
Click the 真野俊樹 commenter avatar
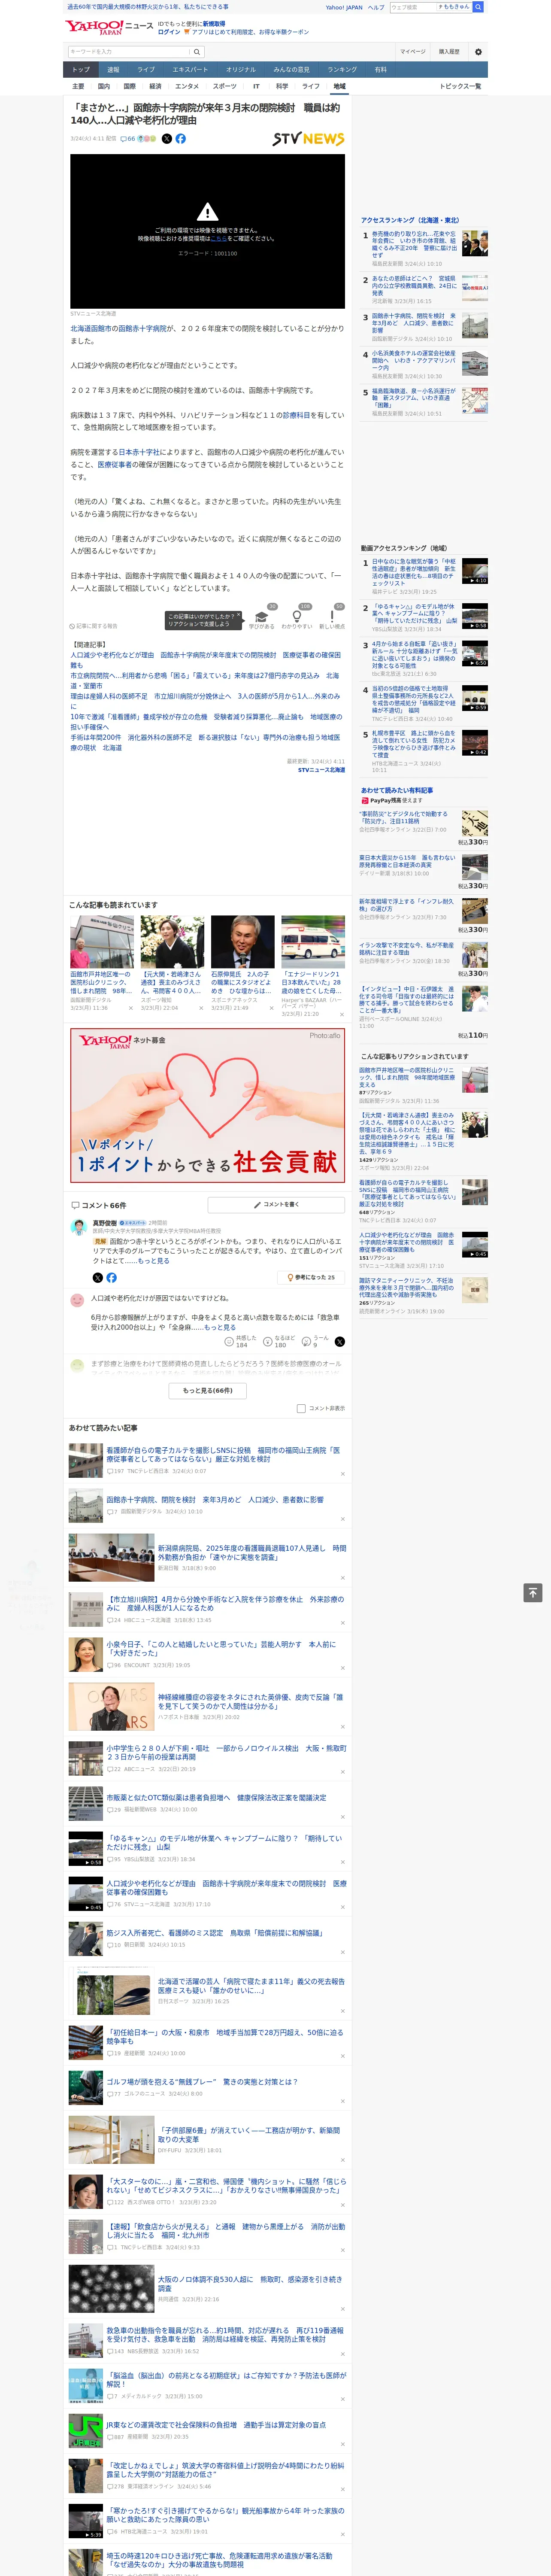tap(78, 1227)
